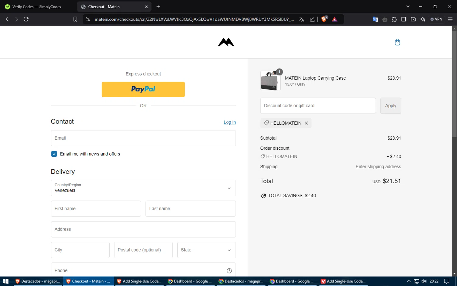
Task: Click the share page icon
Action: [312, 19]
